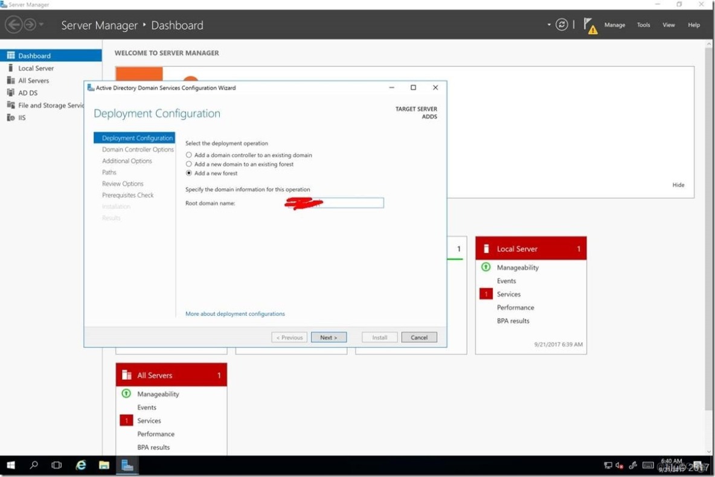This screenshot has width=715, height=477.
Task: Expand the Server Manager dropdown next to refresh
Action: click(x=548, y=25)
